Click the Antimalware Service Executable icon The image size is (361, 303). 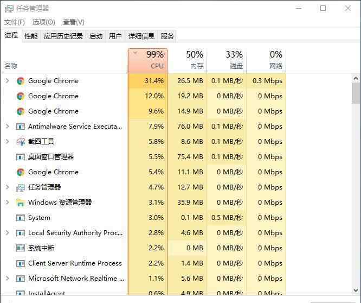pos(21,127)
